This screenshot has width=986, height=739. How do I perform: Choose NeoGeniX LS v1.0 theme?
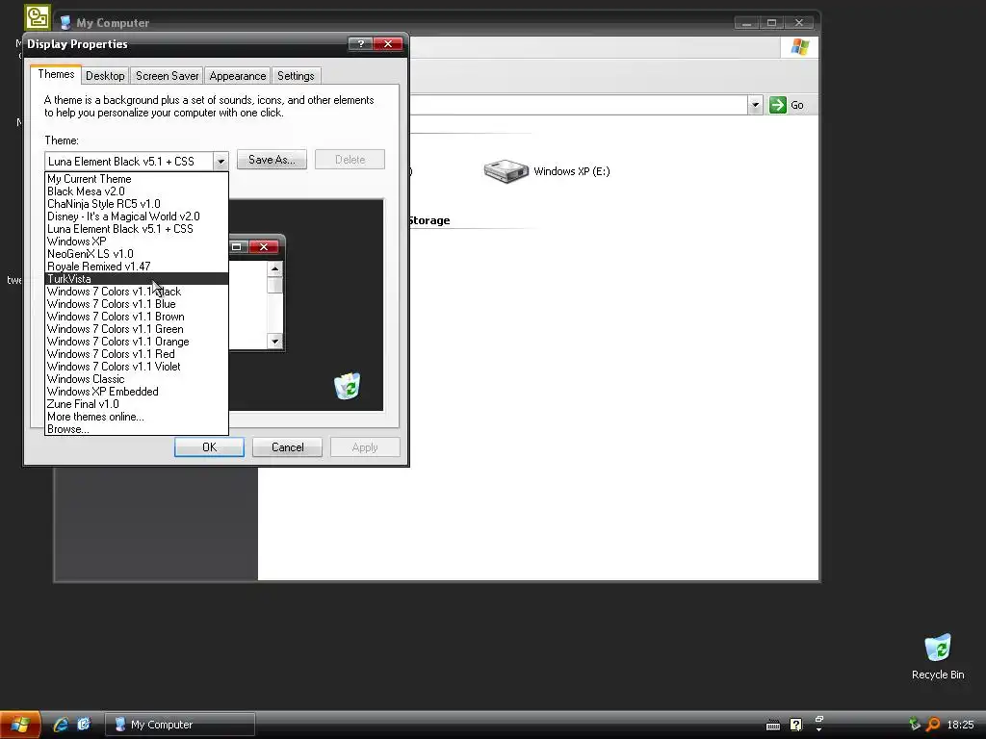coord(137,254)
